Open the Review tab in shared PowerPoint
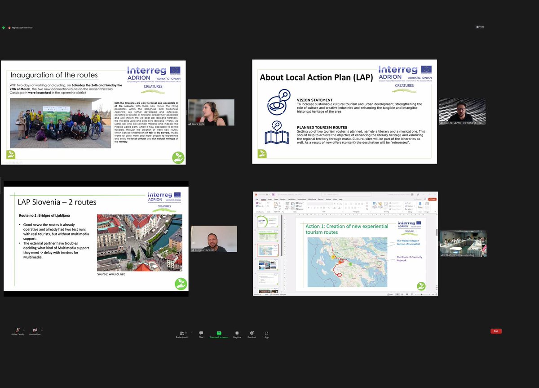This screenshot has height=388, width=539. (x=328, y=199)
